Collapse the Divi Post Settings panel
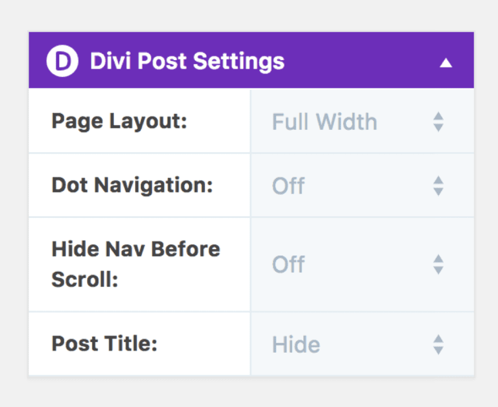 tap(446, 62)
